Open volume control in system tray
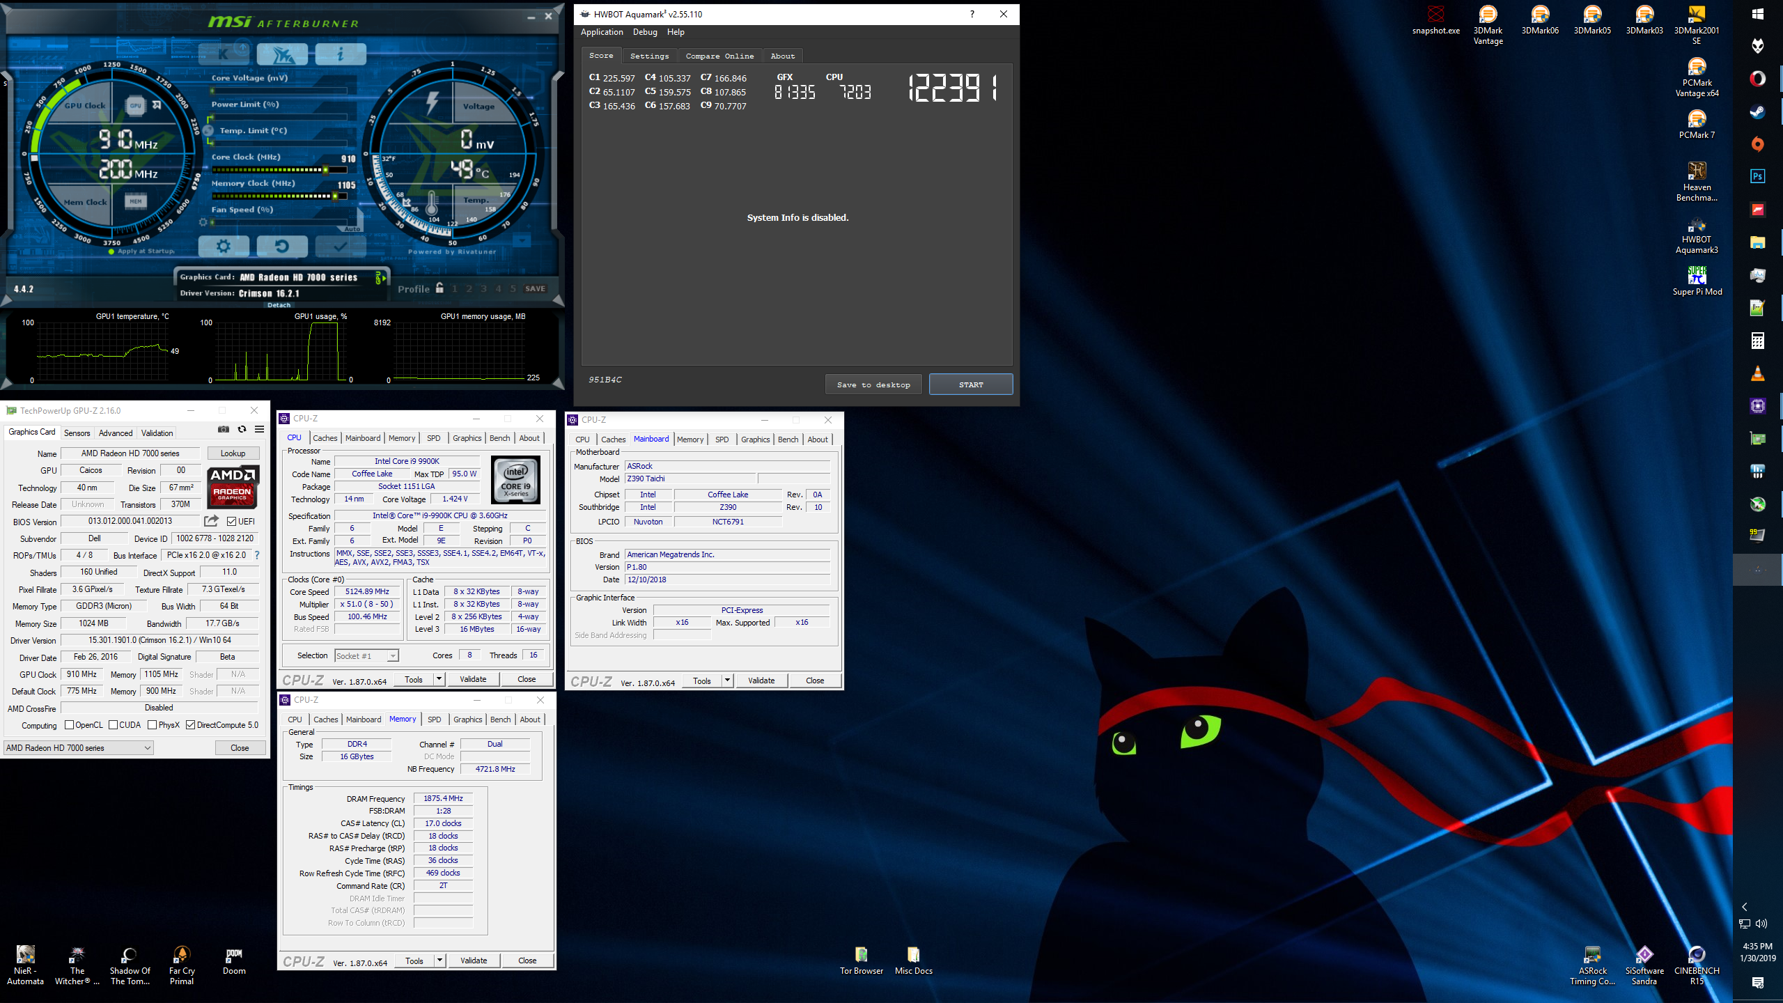1783x1003 pixels. [1762, 924]
